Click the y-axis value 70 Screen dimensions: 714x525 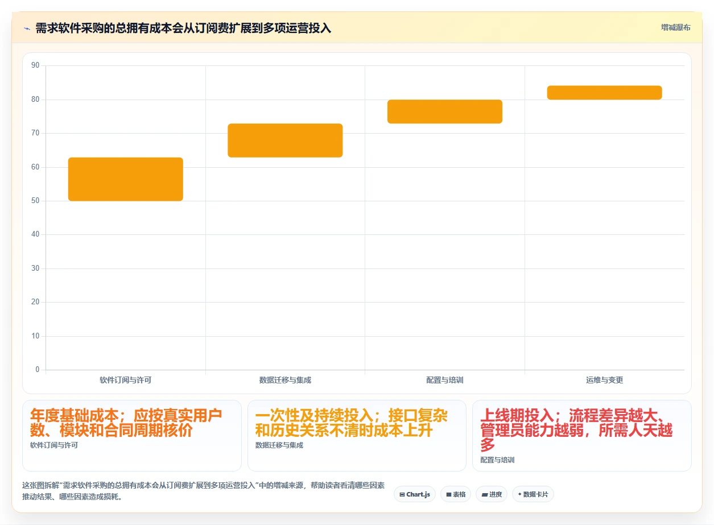[35, 133]
